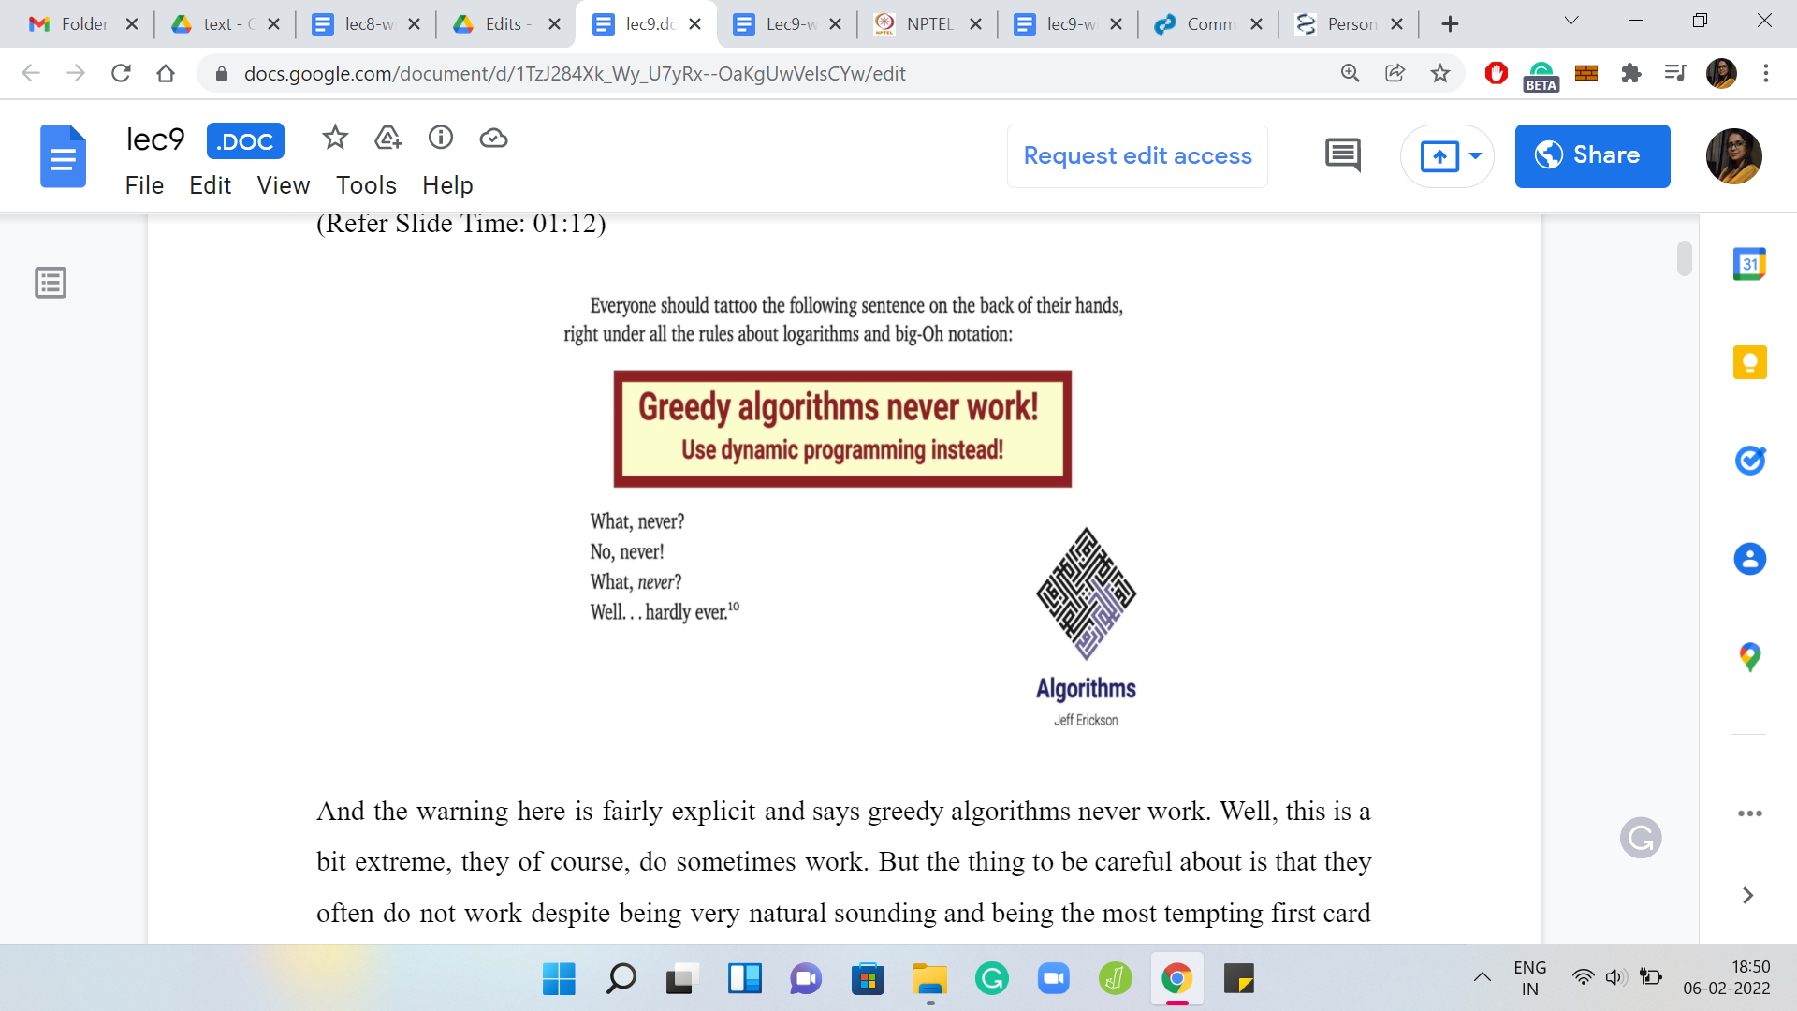The height and width of the screenshot is (1011, 1797).
Task: Click the blue Share button
Action: click(1592, 155)
